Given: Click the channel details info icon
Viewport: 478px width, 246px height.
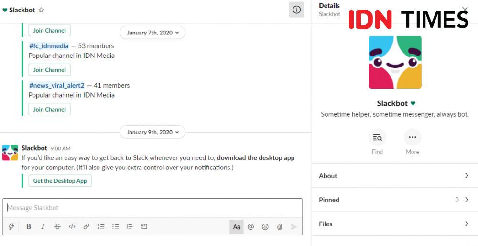Looking at the screenshot, I should (x=296, y=10).
